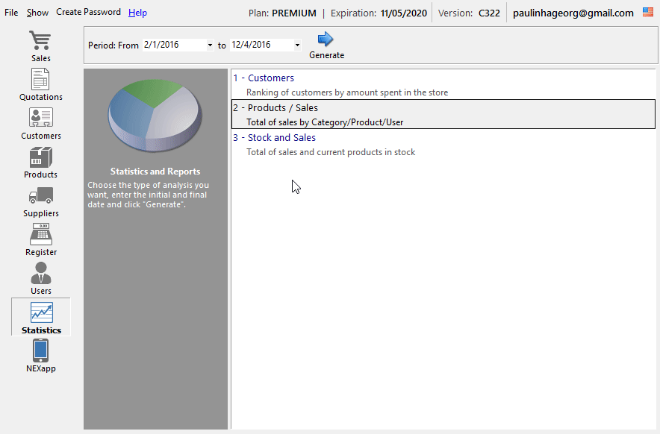This screenshot has height=434, width=660.
Task: Click 'Total of sales by Category/Product/User' text
Action: 325,122
